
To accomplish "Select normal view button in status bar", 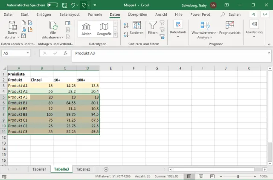I will click(x=189, y=176).
